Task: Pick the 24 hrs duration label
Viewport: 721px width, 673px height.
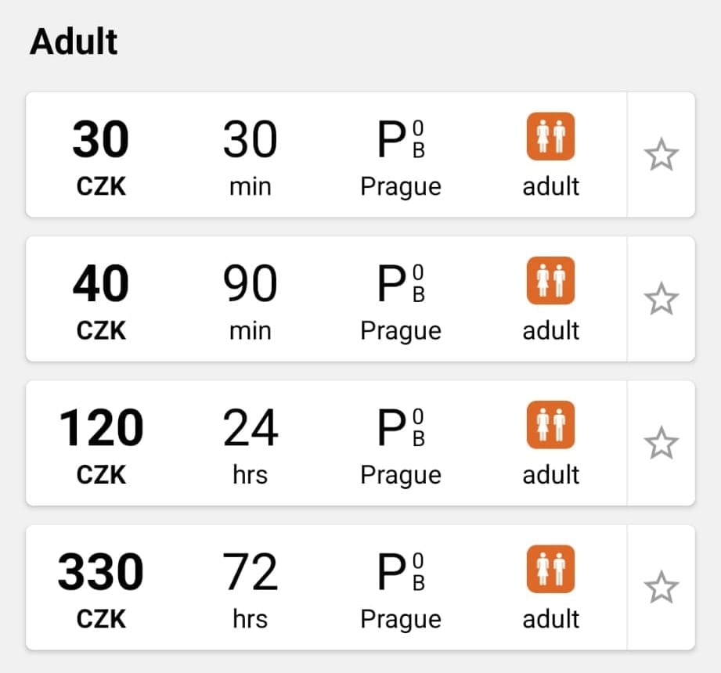Action: [251, 446]
